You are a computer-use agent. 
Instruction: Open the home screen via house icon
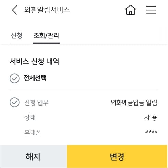131,10
